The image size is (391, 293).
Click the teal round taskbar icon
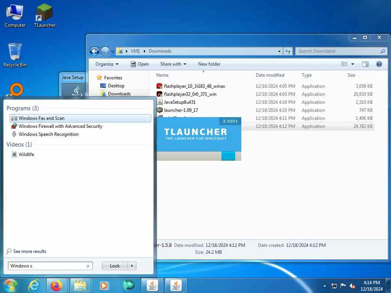[x=128, y=285]
